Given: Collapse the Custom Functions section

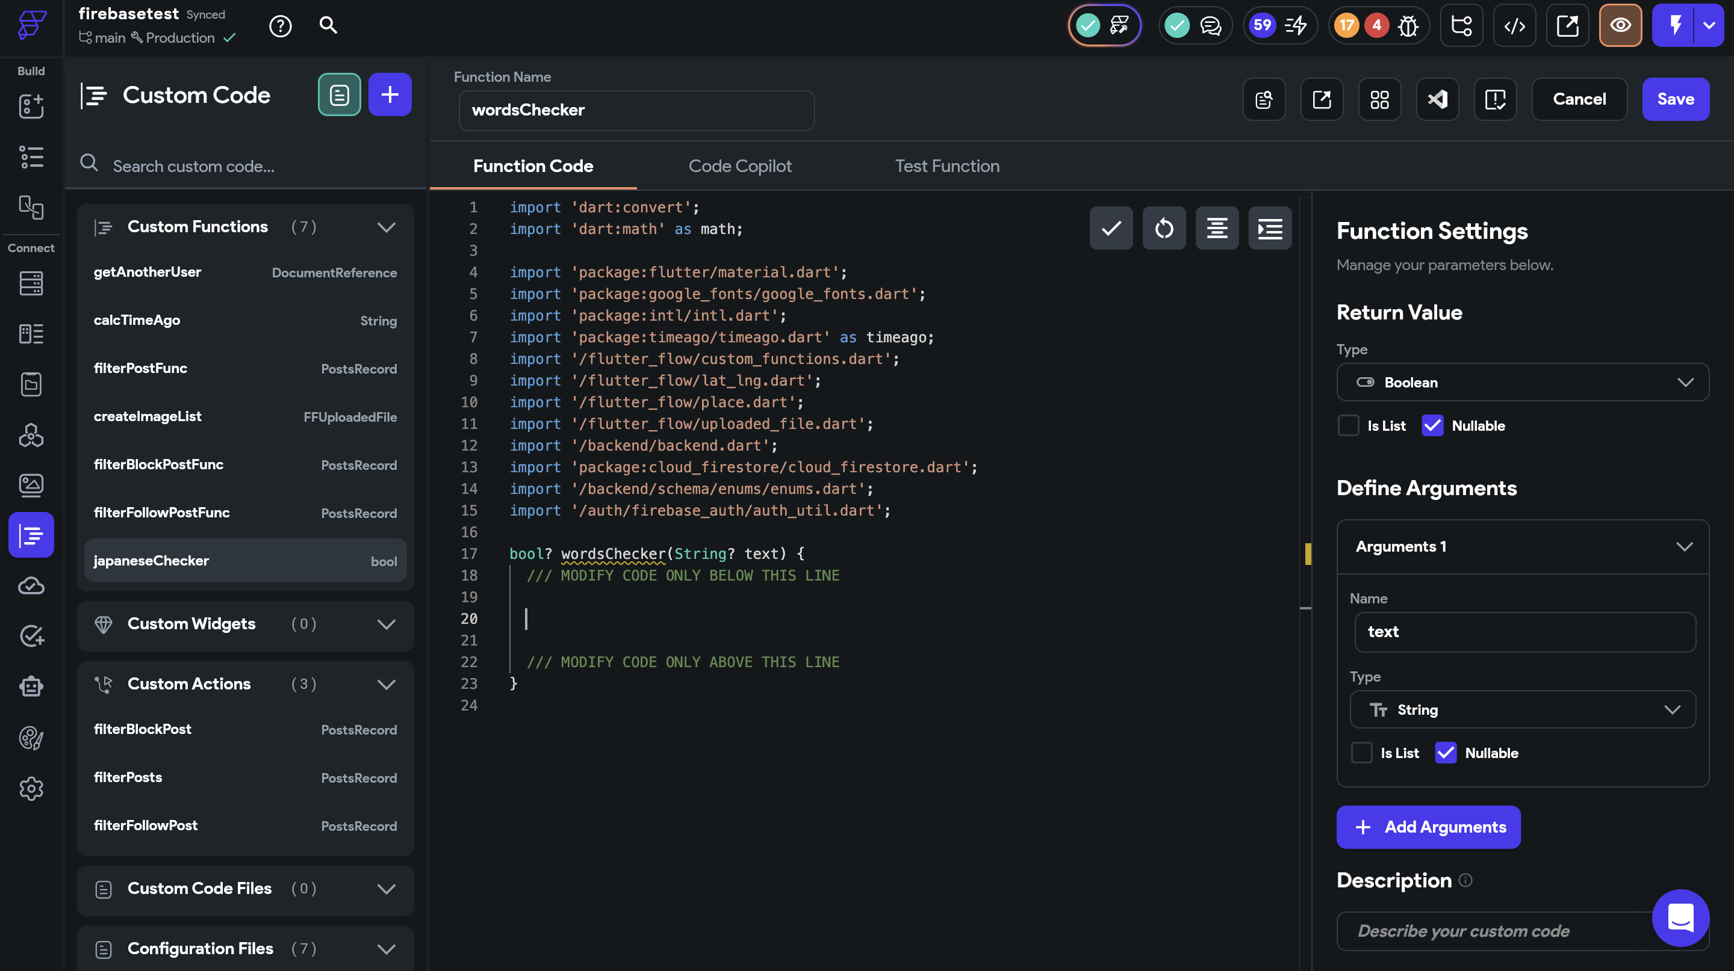Looking at the screenshot, I should click(386, 227).
